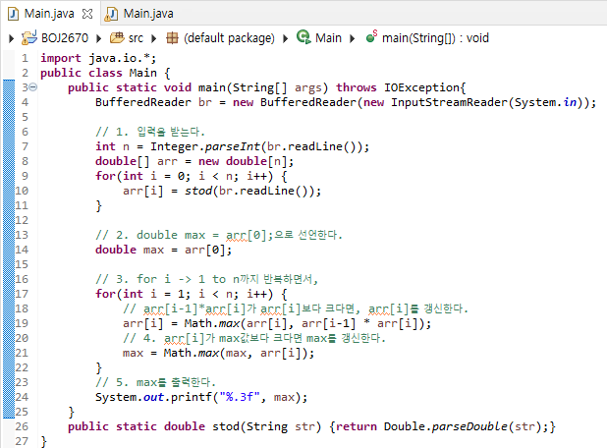Close the active Main.java tab
This screenshot has width=607, height=448.
click(x=87, y=14)
